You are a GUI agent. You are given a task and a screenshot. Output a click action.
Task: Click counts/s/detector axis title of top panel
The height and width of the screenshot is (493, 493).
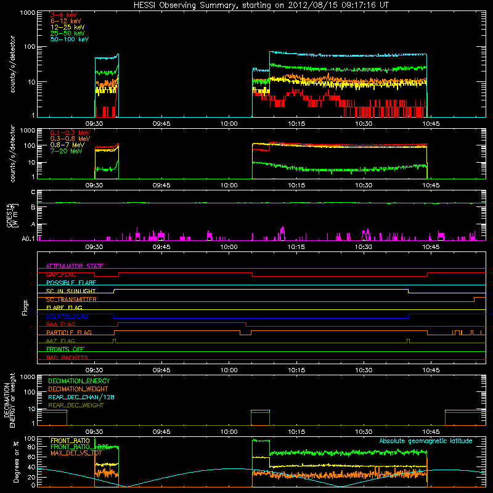tap(12, 64)
